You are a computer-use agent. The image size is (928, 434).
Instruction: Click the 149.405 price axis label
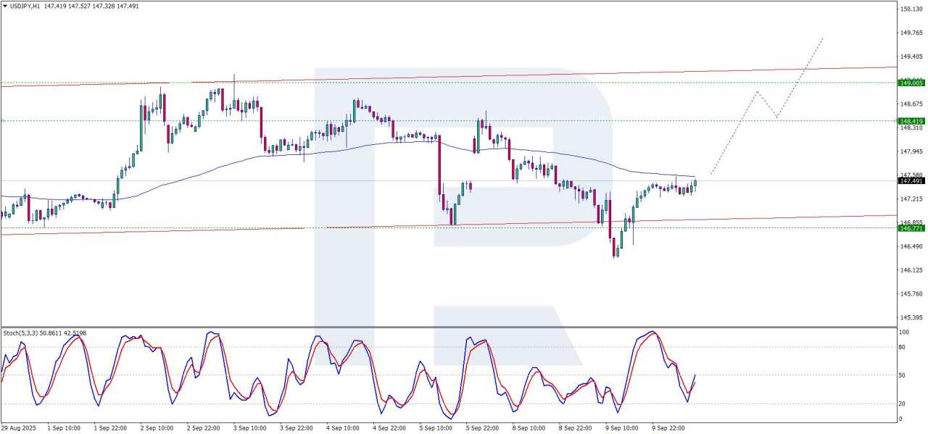911,57
